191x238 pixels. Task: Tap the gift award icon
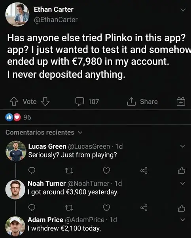(x=181, y=102)
